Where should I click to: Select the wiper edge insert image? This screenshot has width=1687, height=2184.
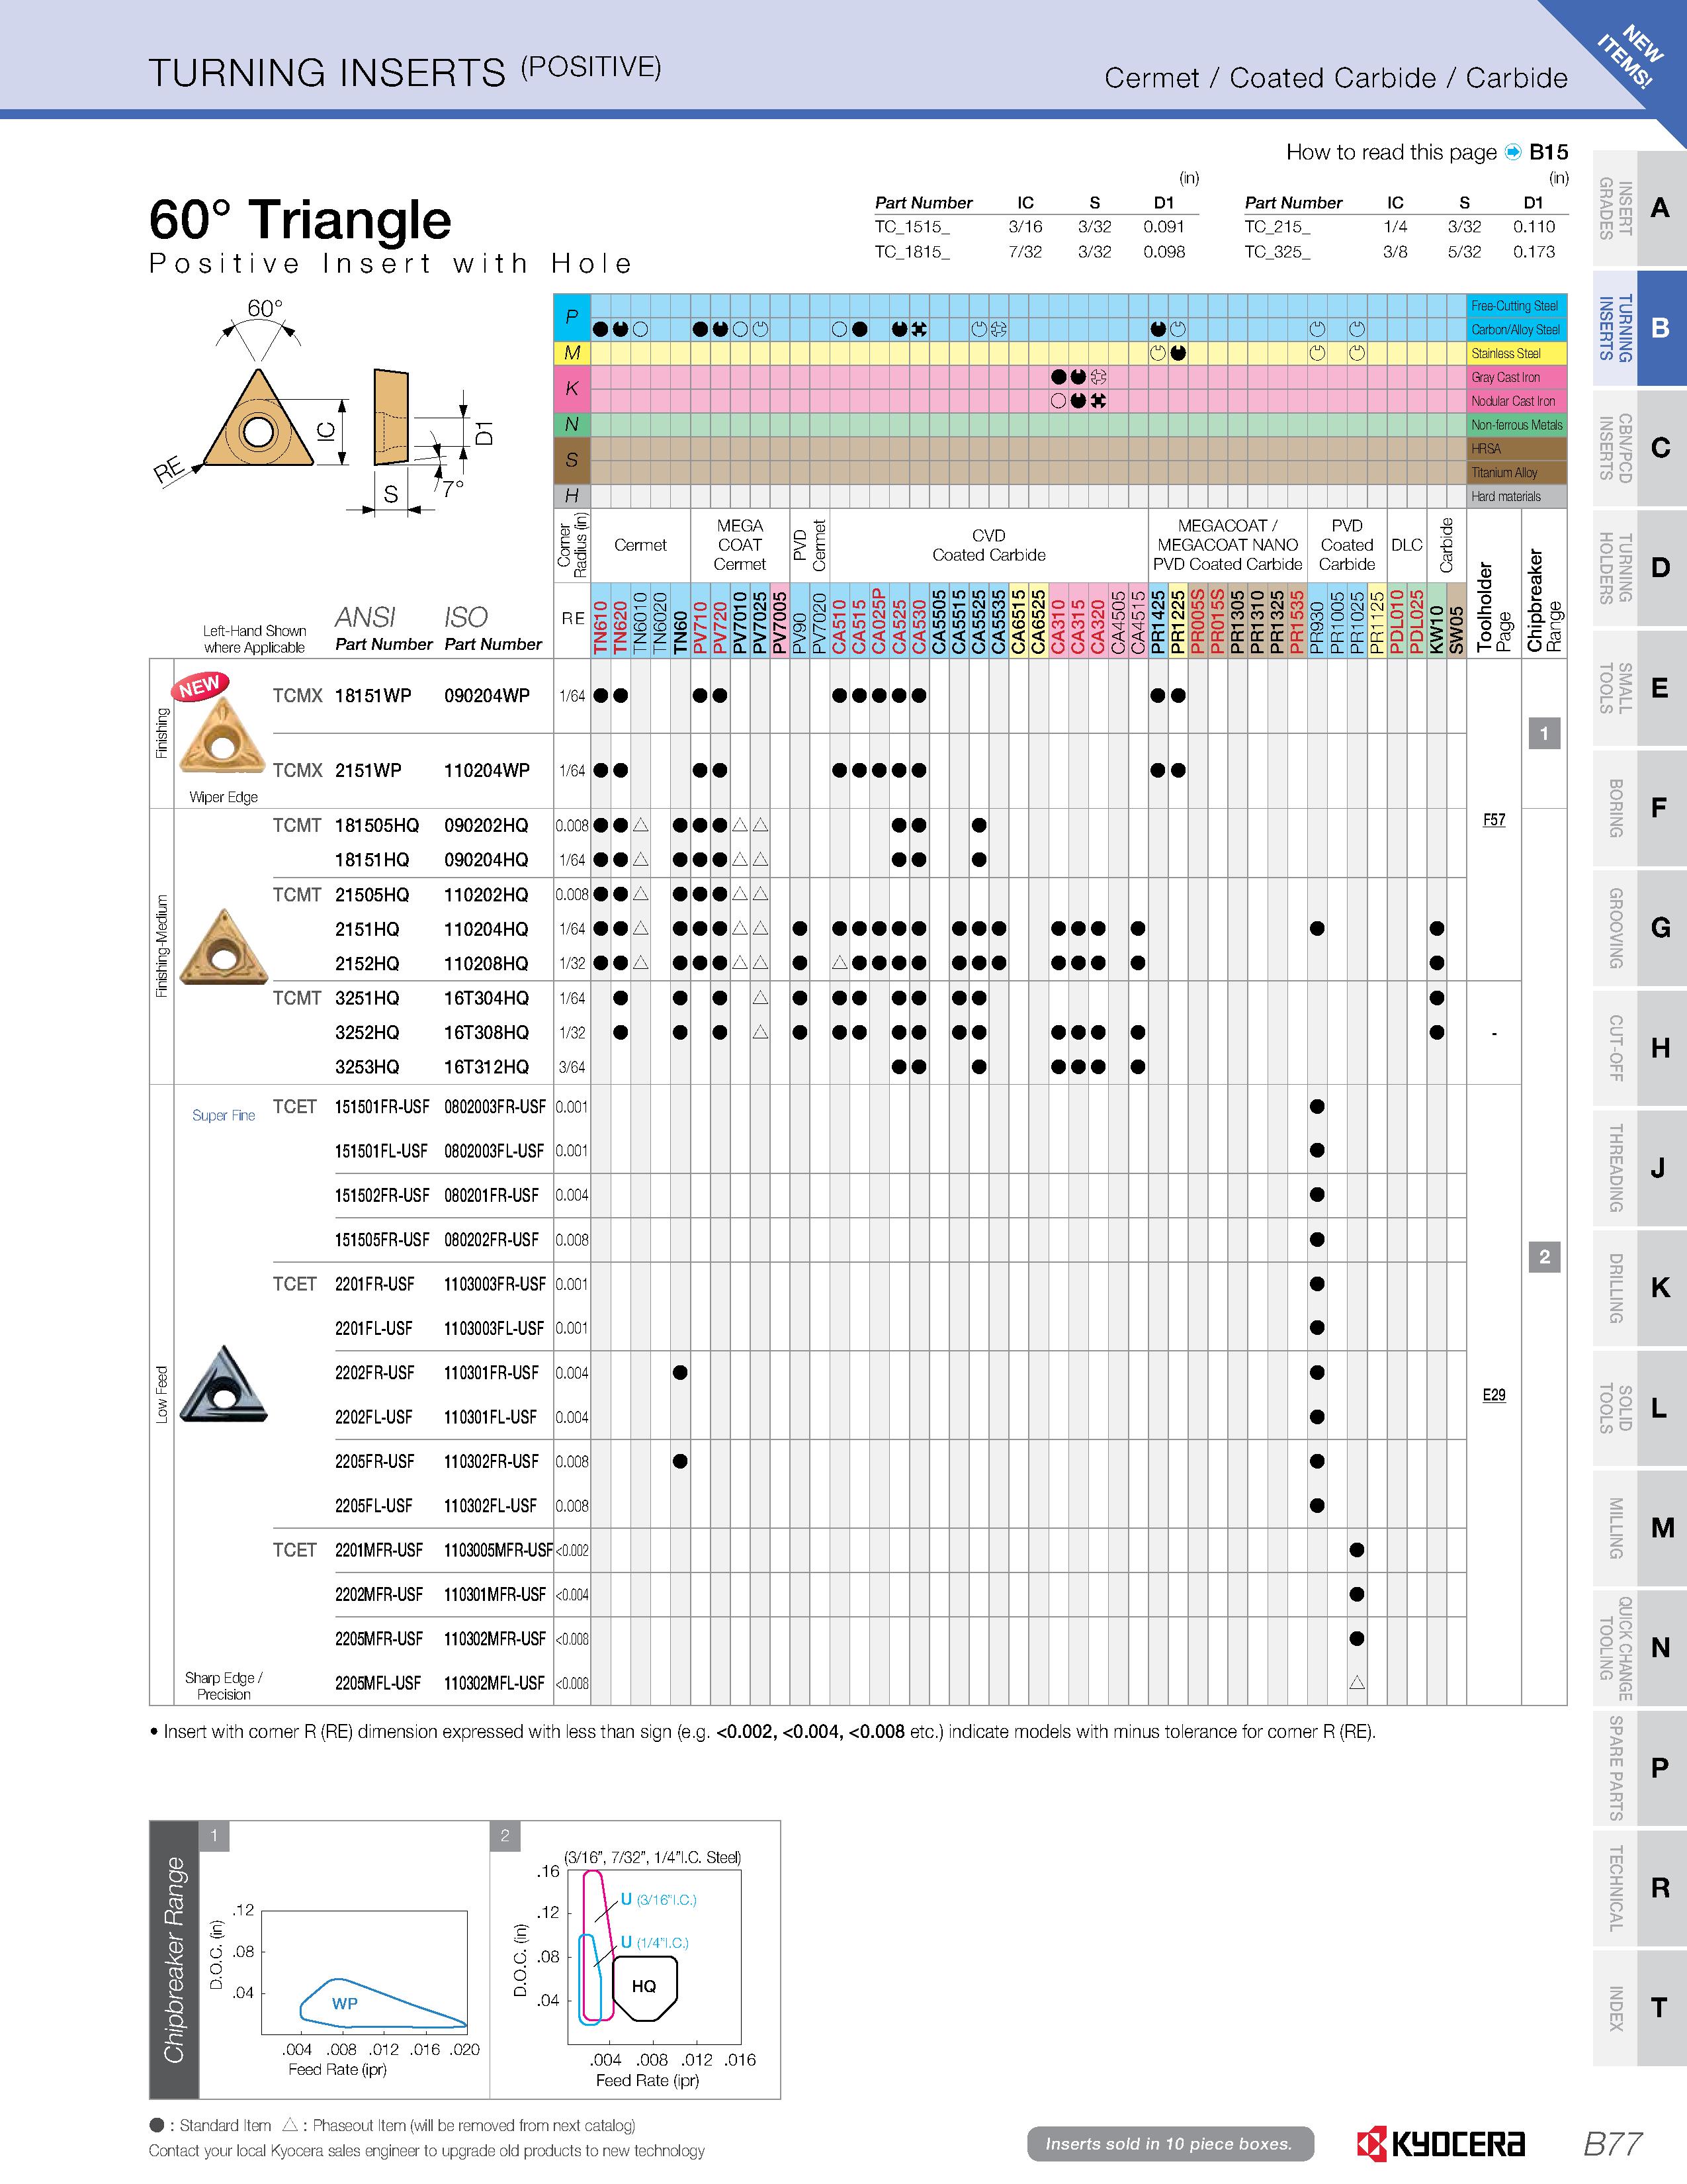click(222, 736)
